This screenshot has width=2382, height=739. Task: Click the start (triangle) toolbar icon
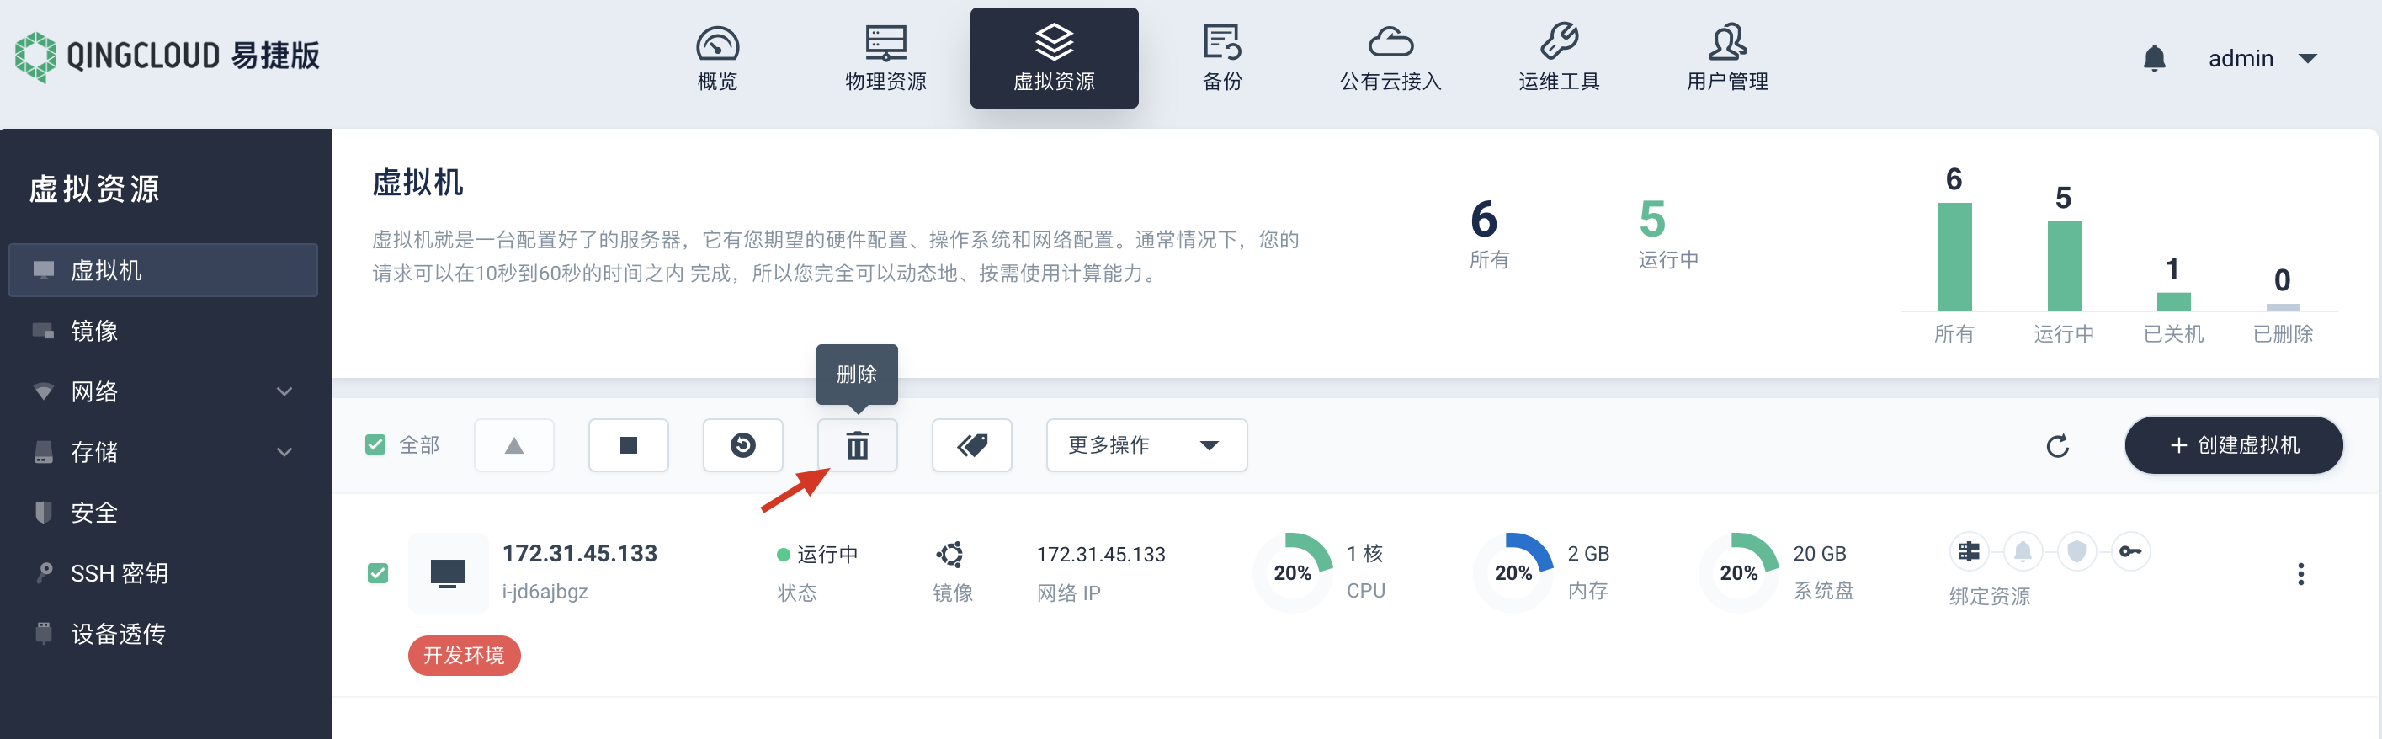pos(514,446)
